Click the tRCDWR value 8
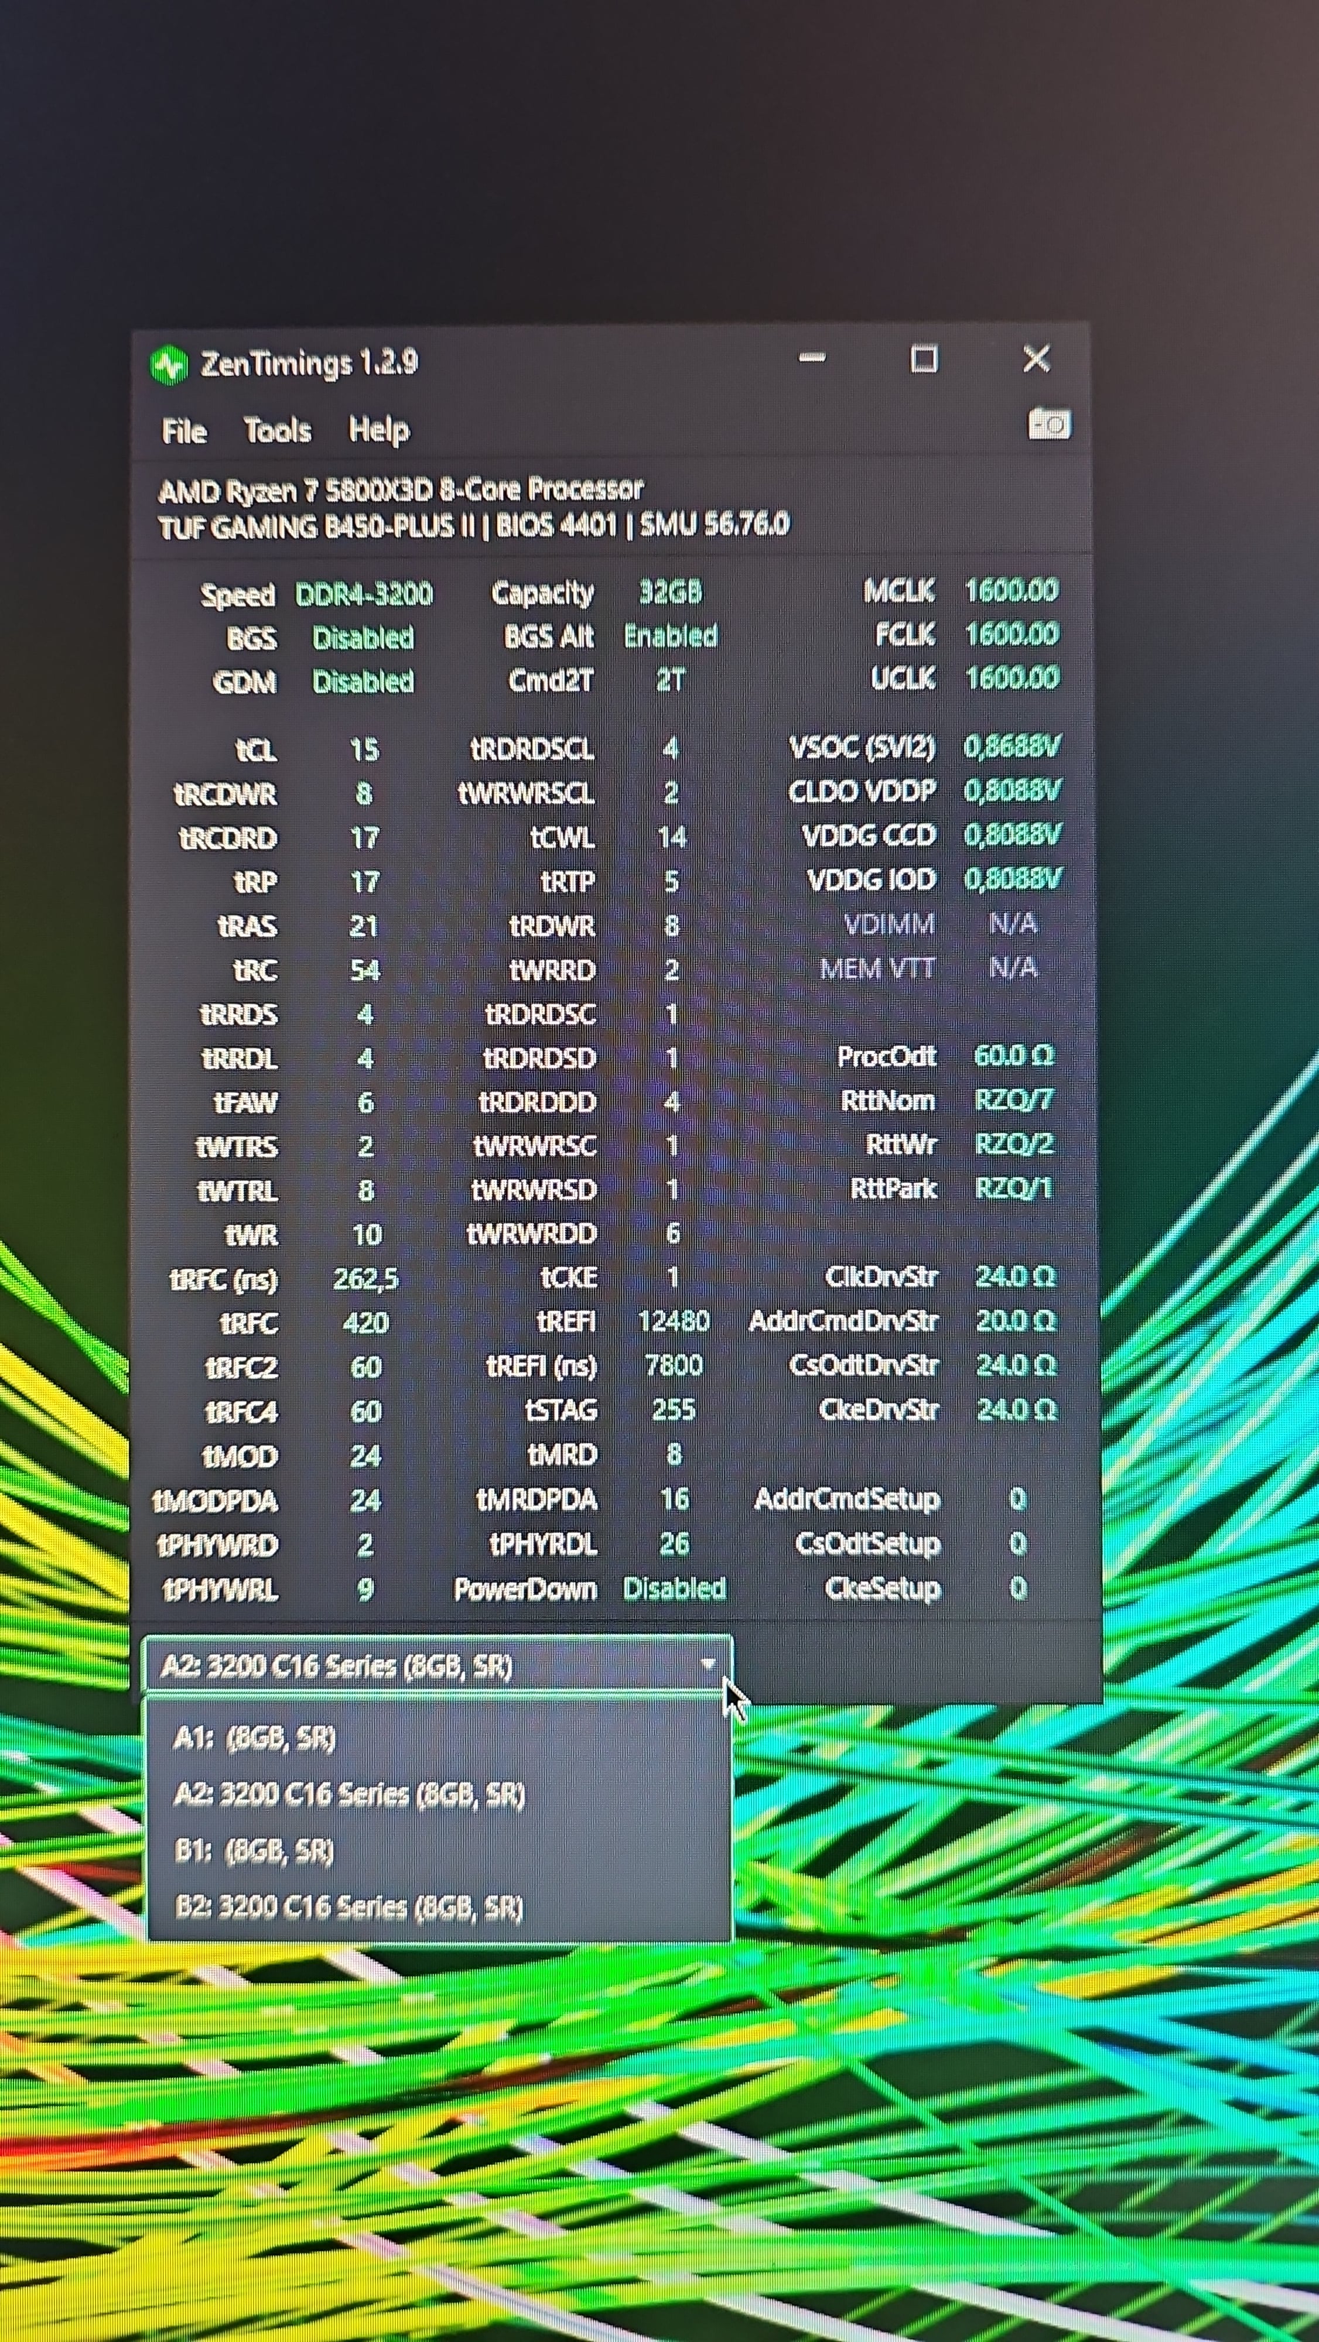Viewport: 1319px width, 2342px height. pos(364,794)
